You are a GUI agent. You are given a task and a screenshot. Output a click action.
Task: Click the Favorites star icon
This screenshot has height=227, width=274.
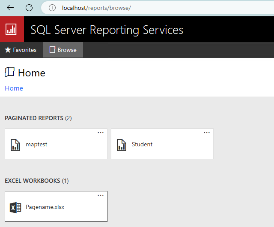coord(8,50)
